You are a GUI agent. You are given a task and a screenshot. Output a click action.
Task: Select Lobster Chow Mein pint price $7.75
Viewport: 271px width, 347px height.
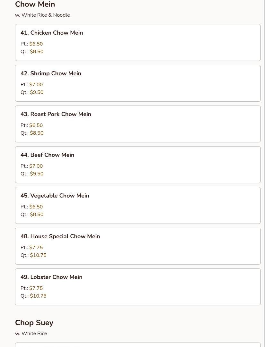click(36, 288)
